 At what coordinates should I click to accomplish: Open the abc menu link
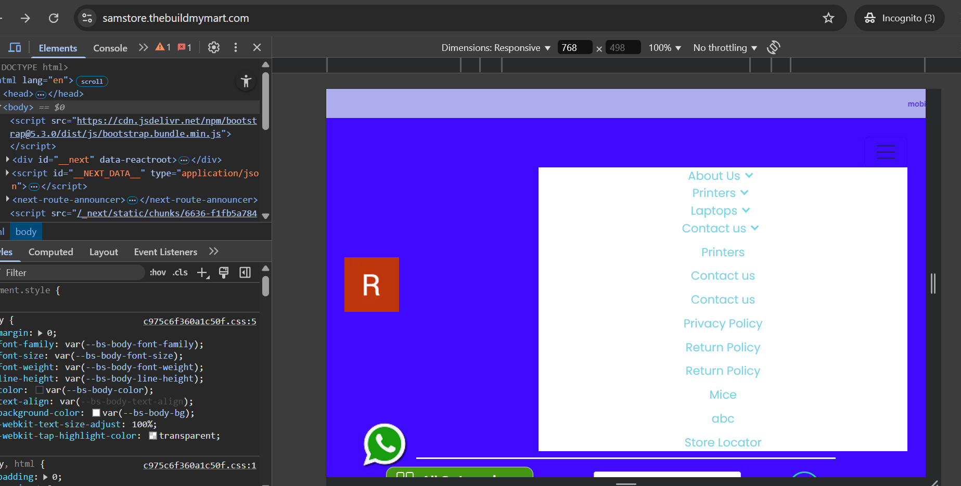[723, 418]
